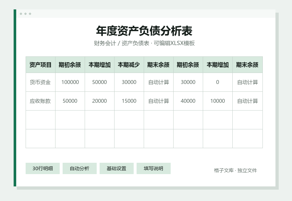Open the 填写说明 tag

[x=153, y=169]
